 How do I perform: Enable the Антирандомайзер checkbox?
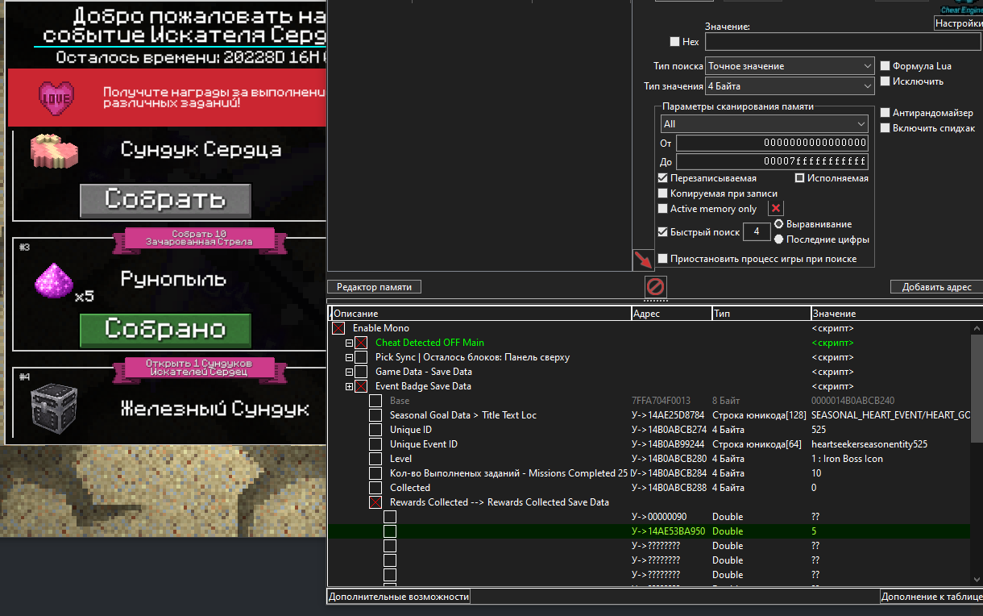(886, 113)
